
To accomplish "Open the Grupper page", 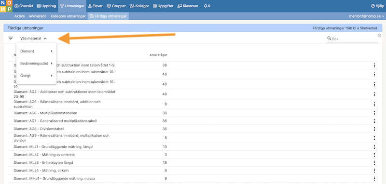I will [x=116, y=6].
